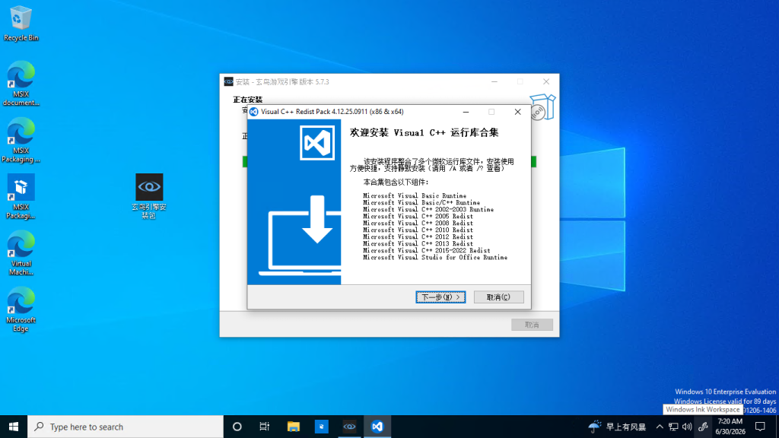Switch to the Visual C++ taskbar item
The width and height of the screenshot is (779, 438).
pos(377,427)
